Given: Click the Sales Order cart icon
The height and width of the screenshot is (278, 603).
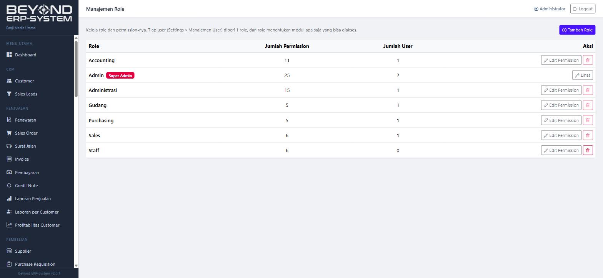Looking at the screenshot, I should pyautogui.click(x=9, y=133).
